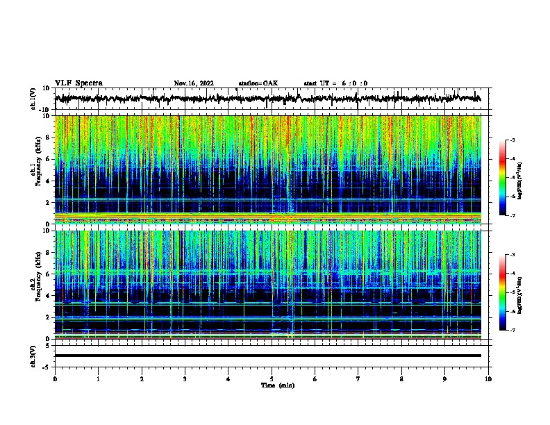Click the 'Time (min)' axis label
Viewport: 550px width, 425px height.
tap(278, 385)
